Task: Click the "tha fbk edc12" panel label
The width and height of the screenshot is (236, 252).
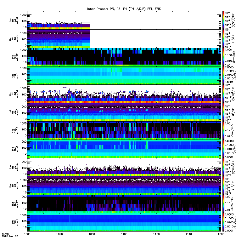Action: [x=15, y=57]
